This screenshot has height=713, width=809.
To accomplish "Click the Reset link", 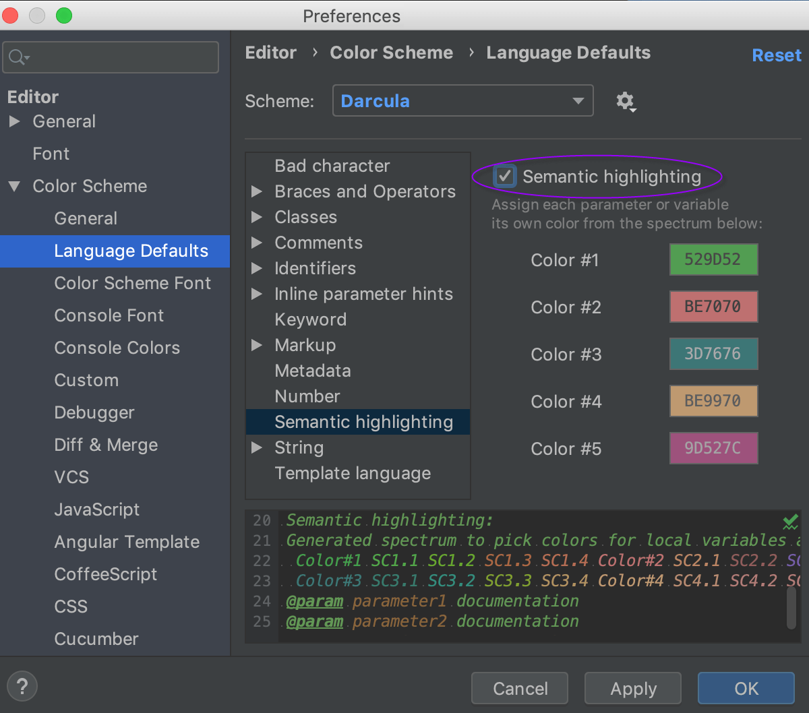I will coord(777,55).
